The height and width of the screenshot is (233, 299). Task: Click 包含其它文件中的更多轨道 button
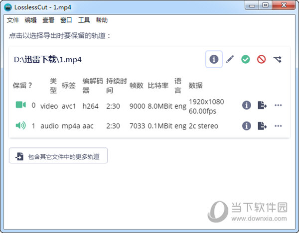58,155
